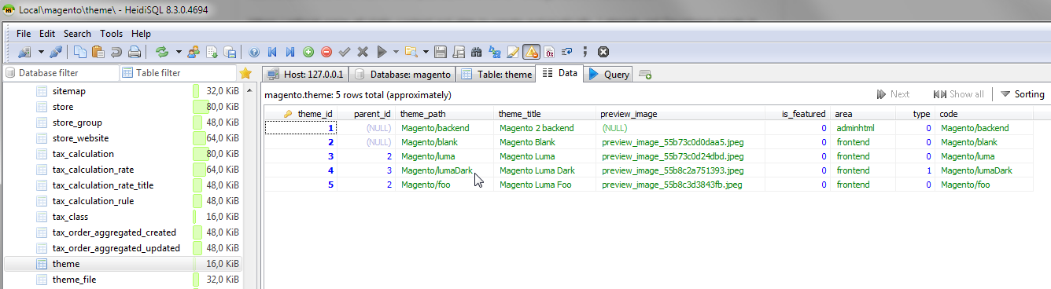Click the Load SQL file folder icon
This screenshot has height=289, width=1051.
411,52
